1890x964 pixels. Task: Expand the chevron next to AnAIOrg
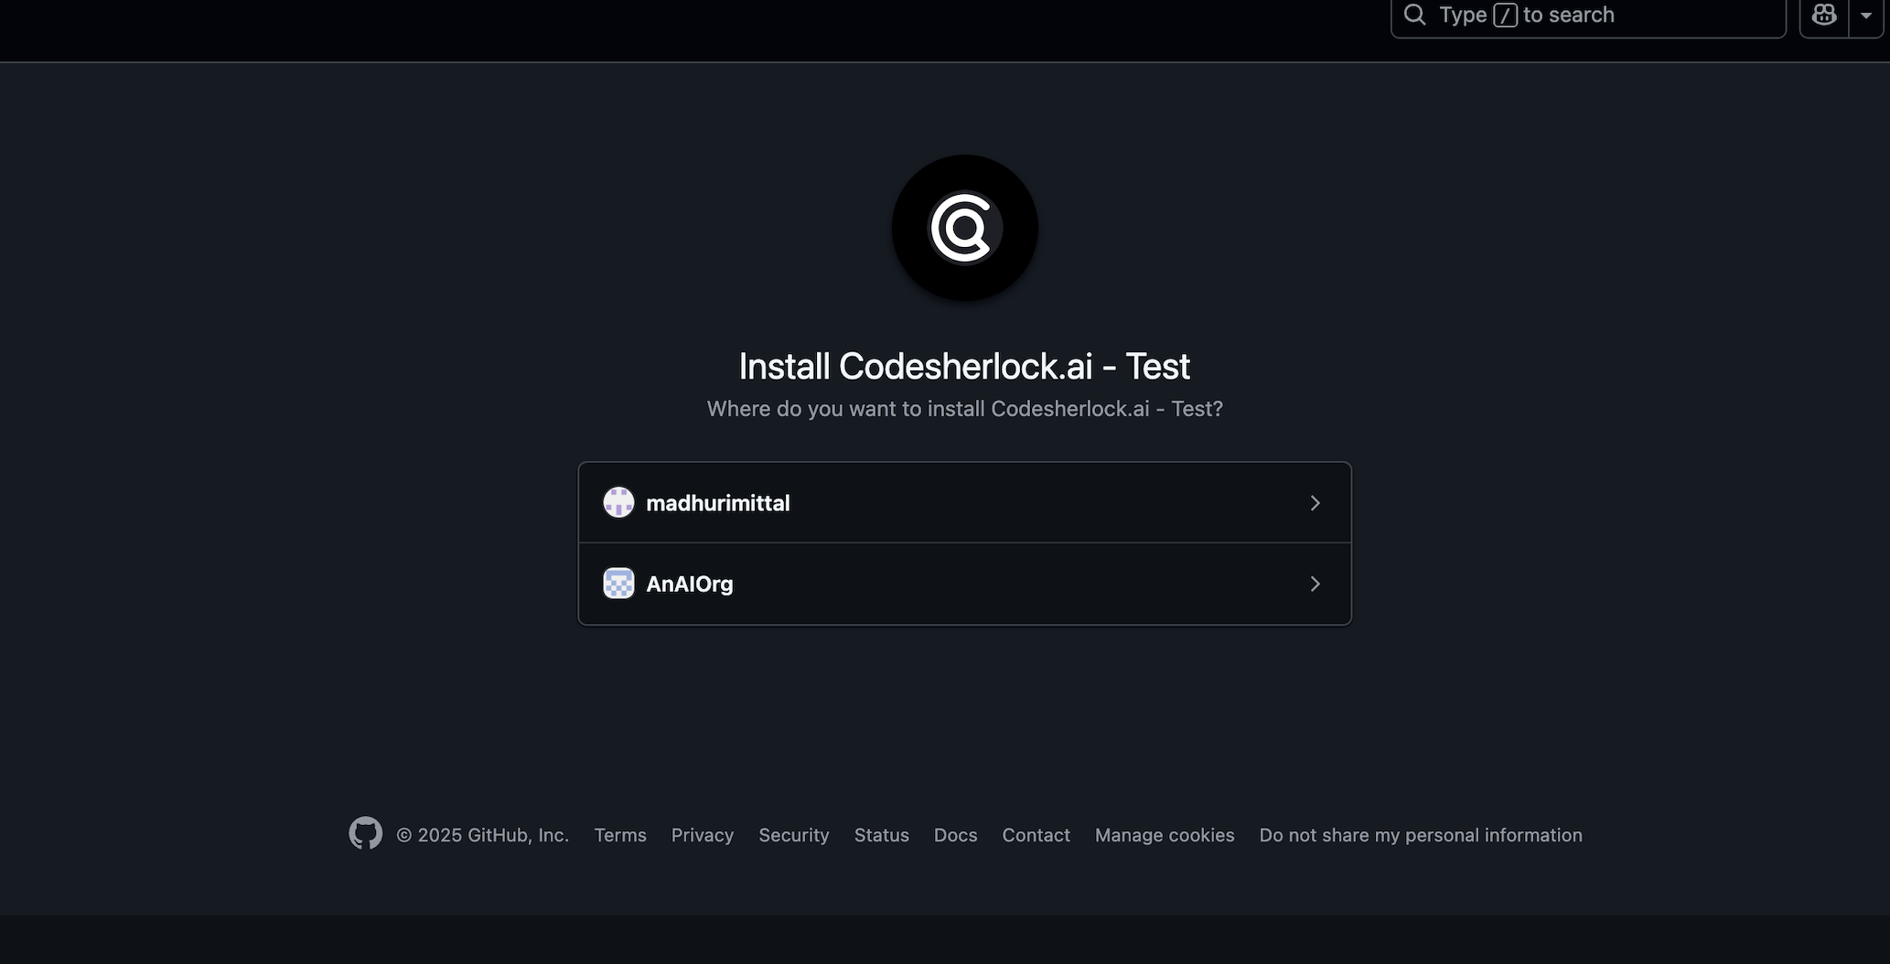click(1315, 583)
